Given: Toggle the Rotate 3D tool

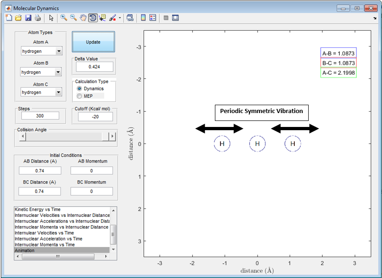Looking at the screenshot, I should tap(93, 18).
